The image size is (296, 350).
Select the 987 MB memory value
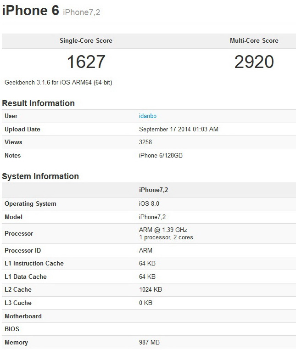[150, 342]
